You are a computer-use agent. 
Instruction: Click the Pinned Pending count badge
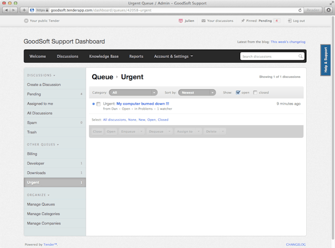pos(276,21)
